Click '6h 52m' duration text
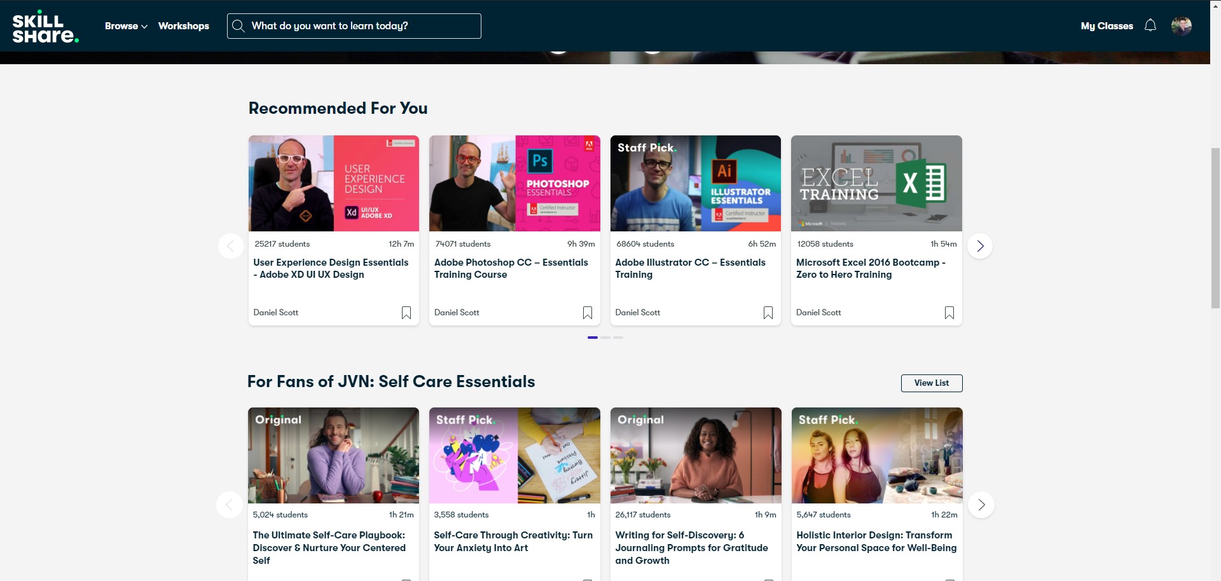The width and height of the screenshot is (1221, 581). (x=762, y=244)
